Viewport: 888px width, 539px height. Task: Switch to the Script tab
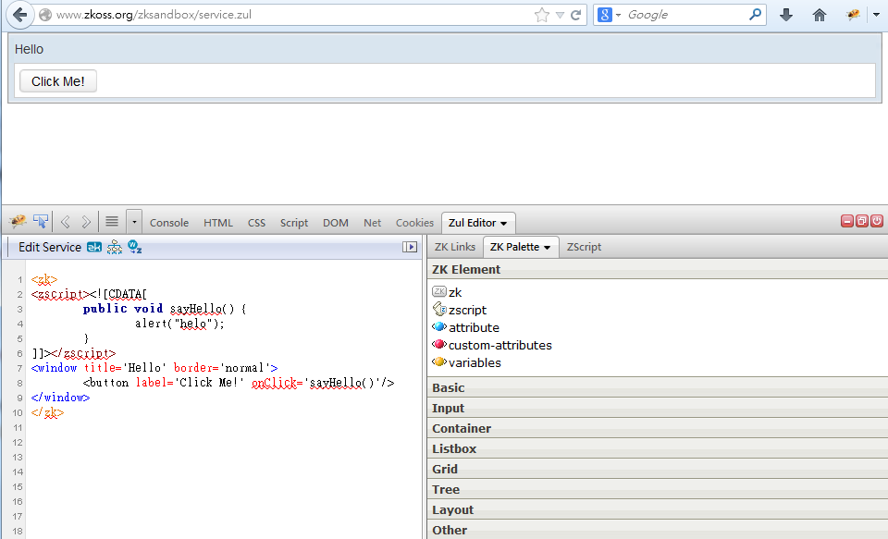click(294, 223)
